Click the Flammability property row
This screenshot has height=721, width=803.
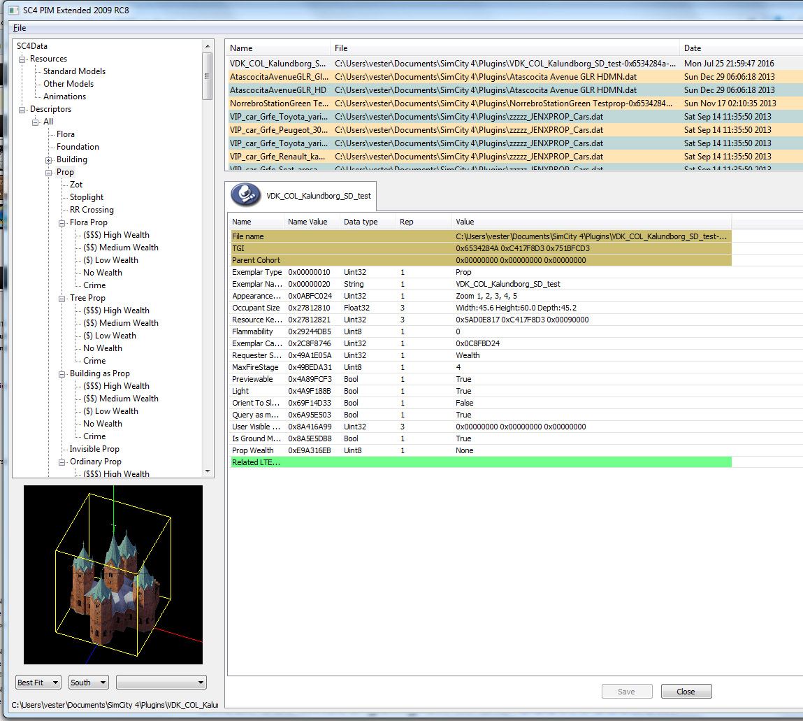[481, 331]
